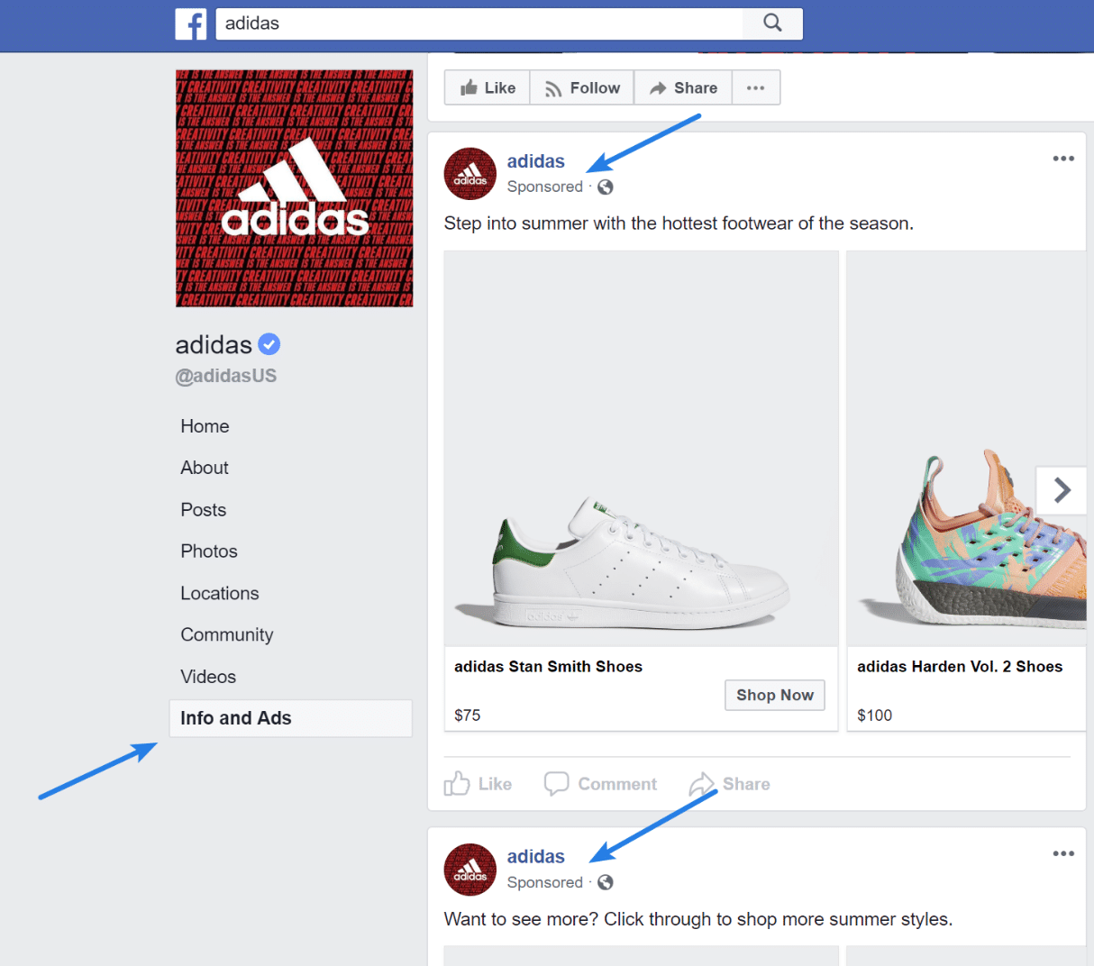The width and height of the screenshot is (1094, 966).
Task: Share the adidas page
Action: click(683, 87)
